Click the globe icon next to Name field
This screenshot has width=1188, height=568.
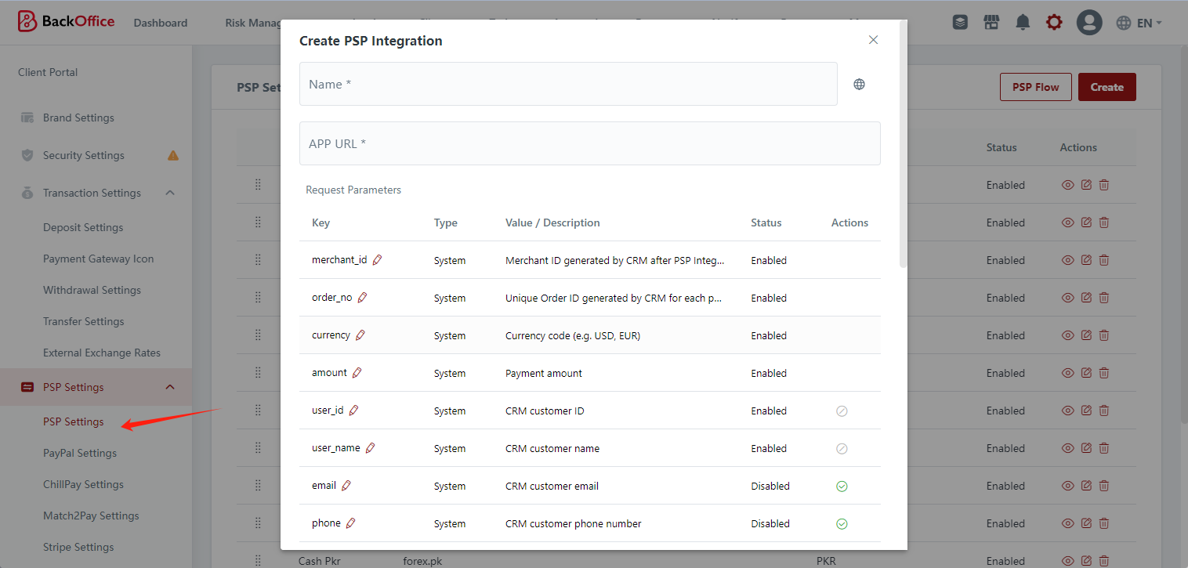click(x=860, y=85)
